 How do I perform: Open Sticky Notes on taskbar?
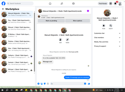coord(26,90)
